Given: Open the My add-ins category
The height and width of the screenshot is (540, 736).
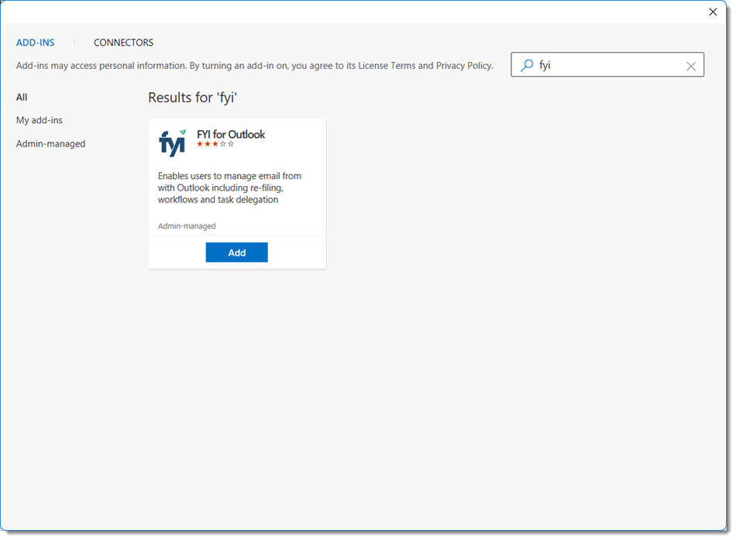Looking at the screenshot, I should click(40, 120).
